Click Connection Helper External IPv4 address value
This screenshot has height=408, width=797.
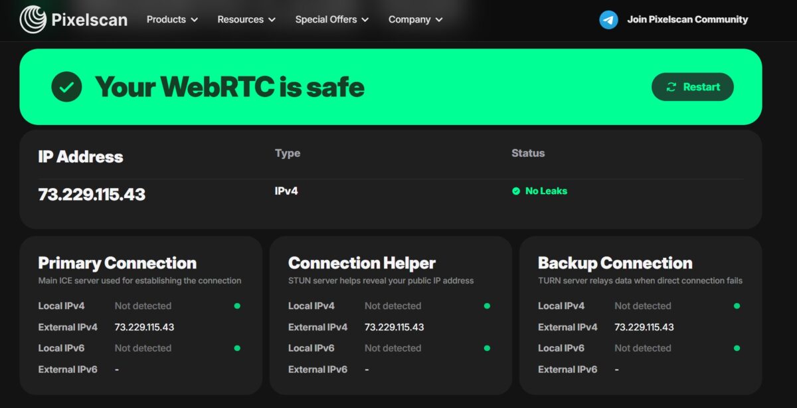394,327
